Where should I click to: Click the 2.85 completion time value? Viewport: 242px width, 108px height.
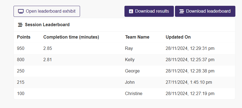point(48,48)
